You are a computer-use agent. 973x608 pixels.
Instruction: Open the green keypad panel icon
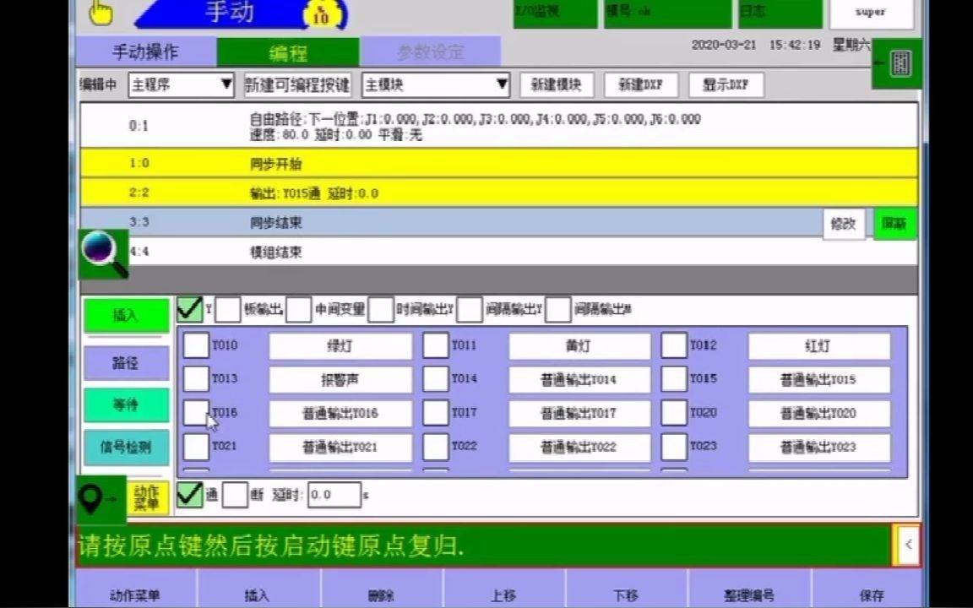coord(897,63)
